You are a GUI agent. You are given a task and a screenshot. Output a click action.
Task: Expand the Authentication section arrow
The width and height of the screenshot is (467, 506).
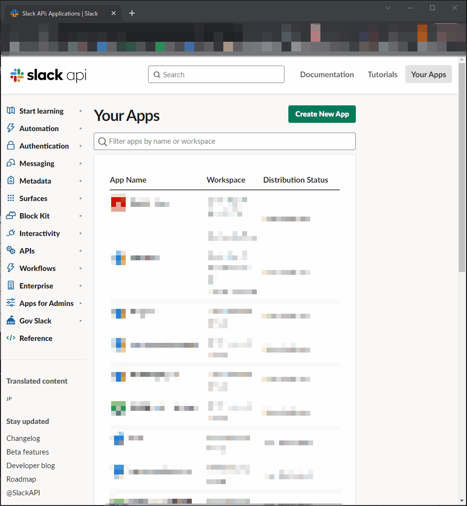pos(81,146)
